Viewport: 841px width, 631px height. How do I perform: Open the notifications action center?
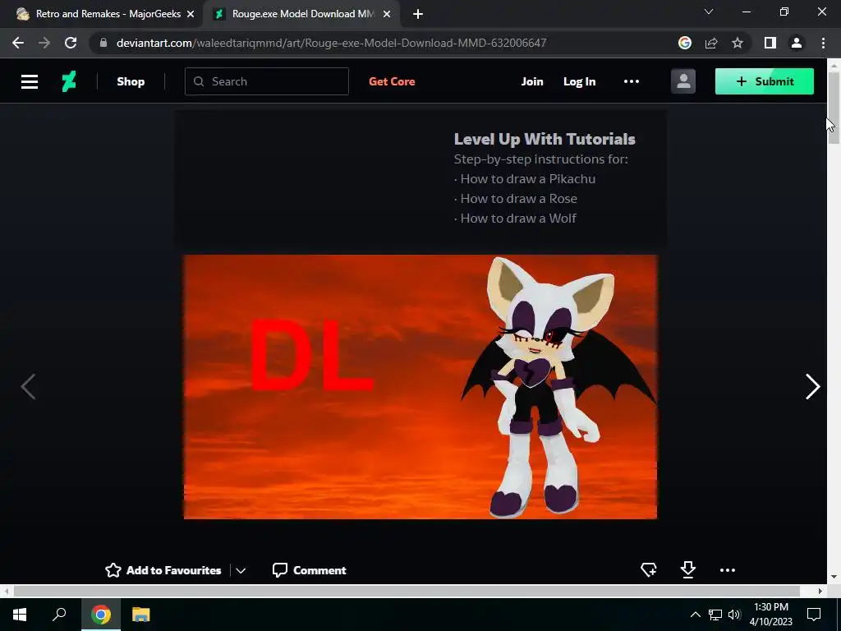coord(814,615)
